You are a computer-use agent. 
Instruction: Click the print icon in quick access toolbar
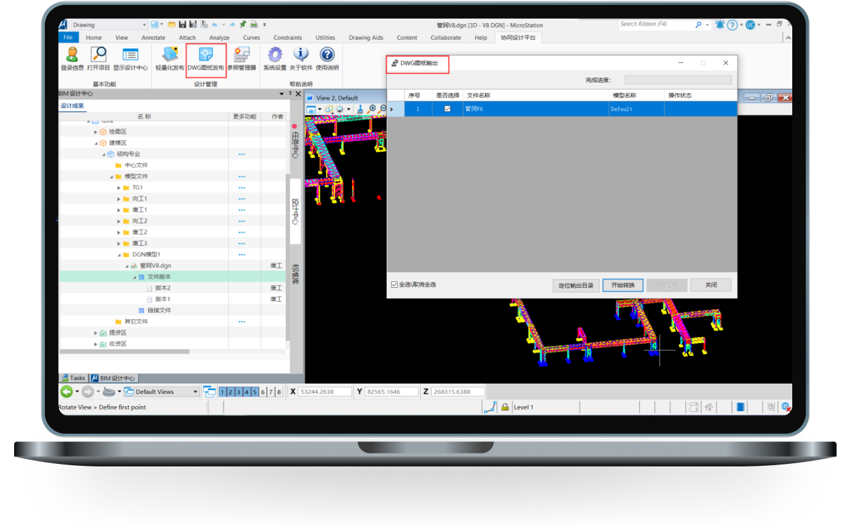[x=254, y=24]
